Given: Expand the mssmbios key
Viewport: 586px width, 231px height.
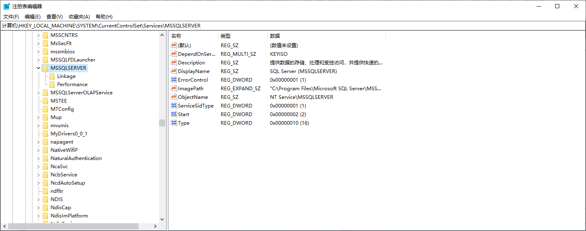Looking at the screenshot, I should click(x=39, y=52).
